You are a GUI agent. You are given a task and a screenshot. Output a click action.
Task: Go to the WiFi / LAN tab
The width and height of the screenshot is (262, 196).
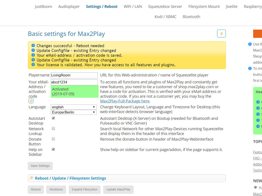click(133, 6)
